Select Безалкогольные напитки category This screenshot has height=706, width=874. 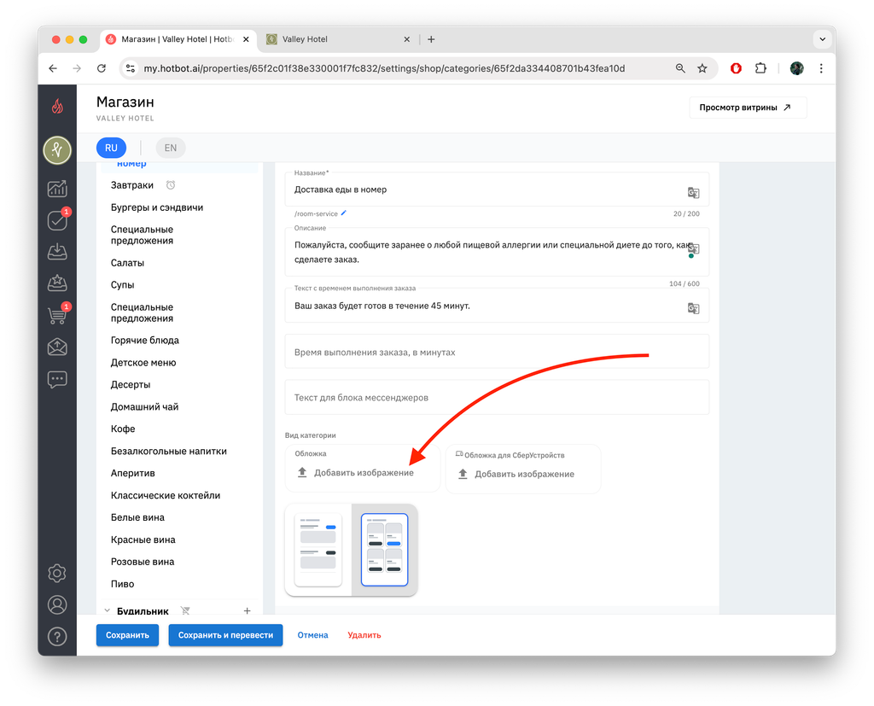tap(169, 451)
